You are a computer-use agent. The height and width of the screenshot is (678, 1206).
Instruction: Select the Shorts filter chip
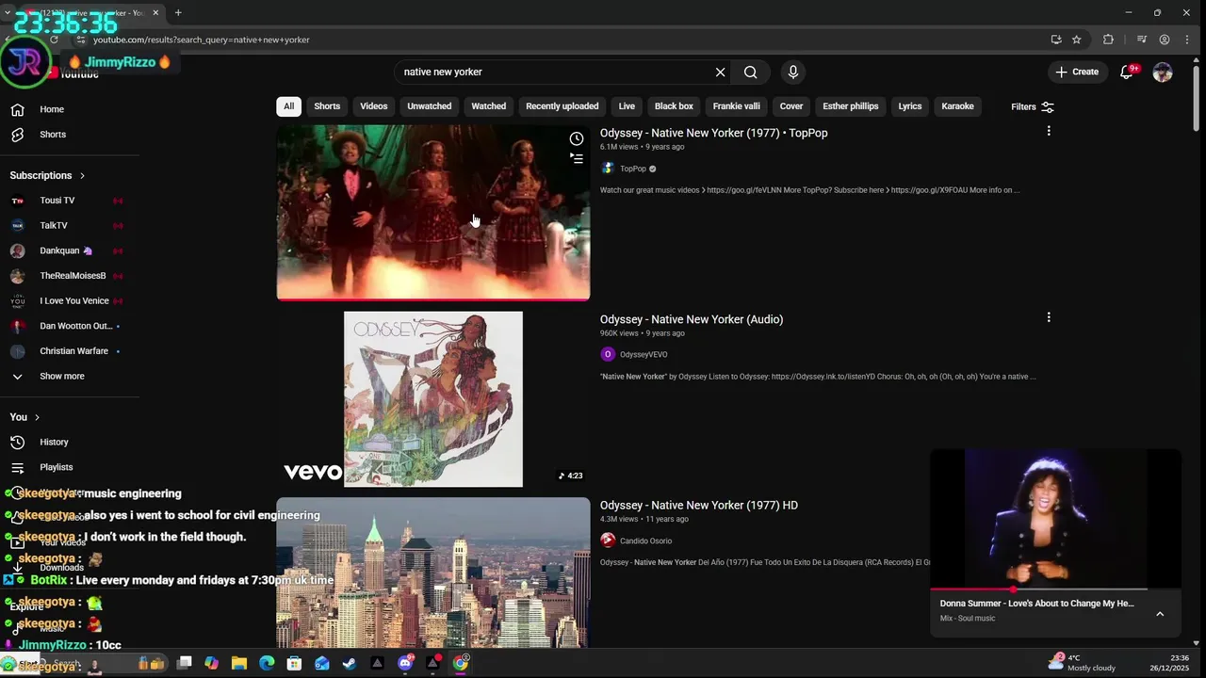tap(327, 106)
